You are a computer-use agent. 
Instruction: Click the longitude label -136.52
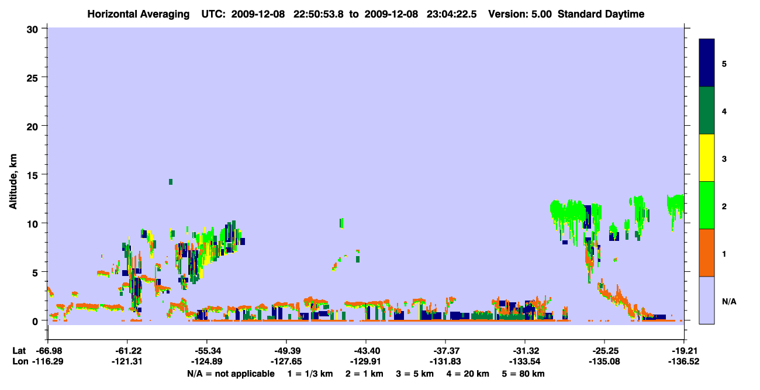point(684,361)
